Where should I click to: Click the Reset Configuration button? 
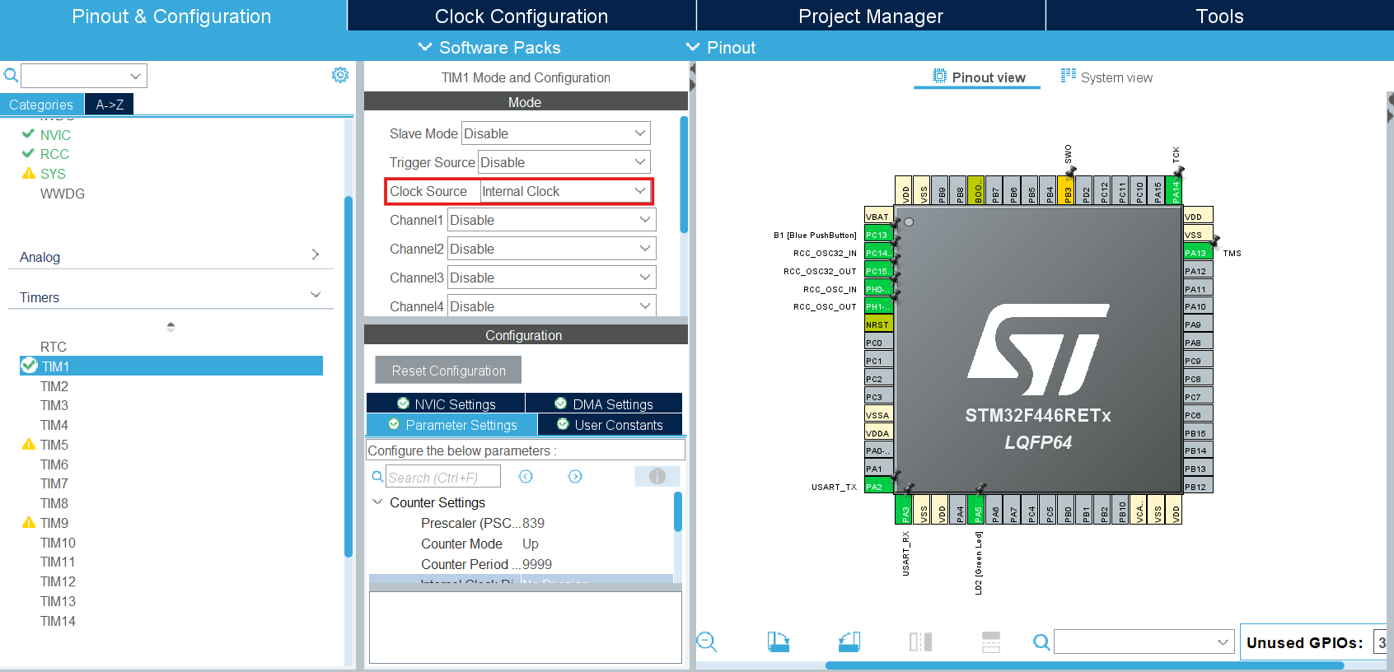point(448,371)
